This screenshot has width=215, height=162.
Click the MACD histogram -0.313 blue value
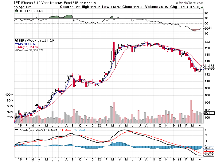[x=79, y=130]
